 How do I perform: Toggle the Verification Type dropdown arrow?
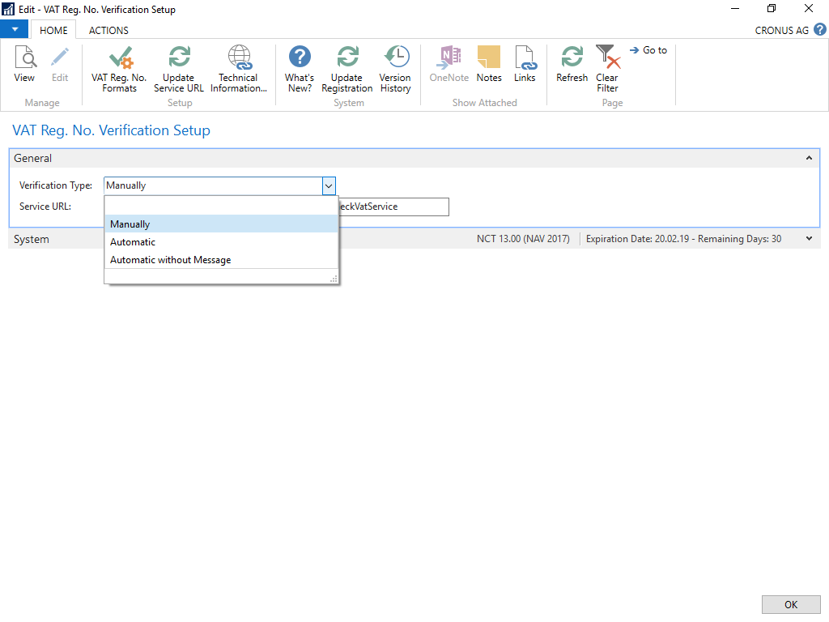pyautogui.click(x=329, y=185)
